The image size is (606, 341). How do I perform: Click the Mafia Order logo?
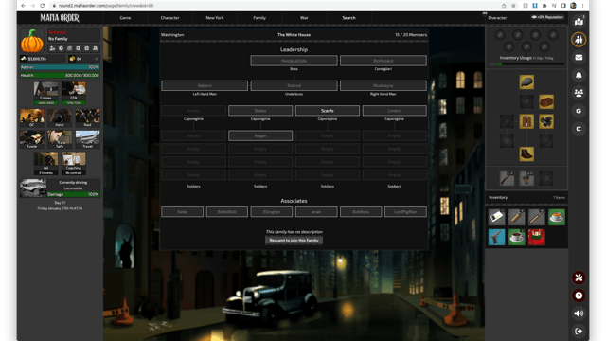(x=60, y=18)
